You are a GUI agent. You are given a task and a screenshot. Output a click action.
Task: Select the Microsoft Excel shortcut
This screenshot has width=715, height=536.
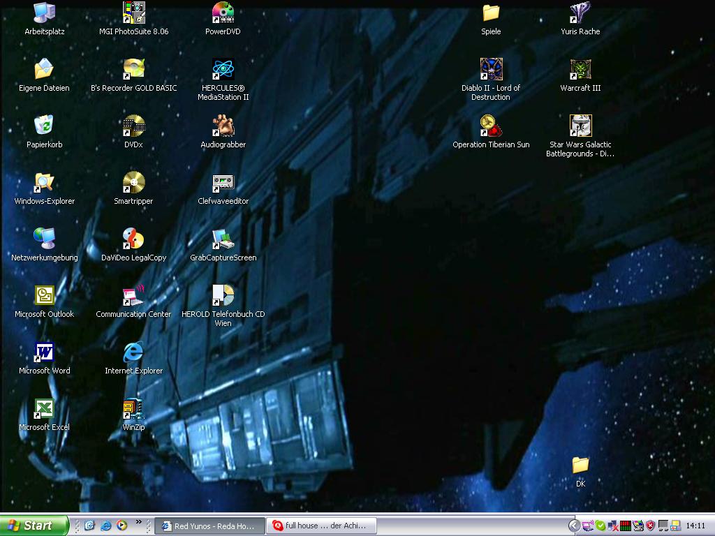click(44, 408)
